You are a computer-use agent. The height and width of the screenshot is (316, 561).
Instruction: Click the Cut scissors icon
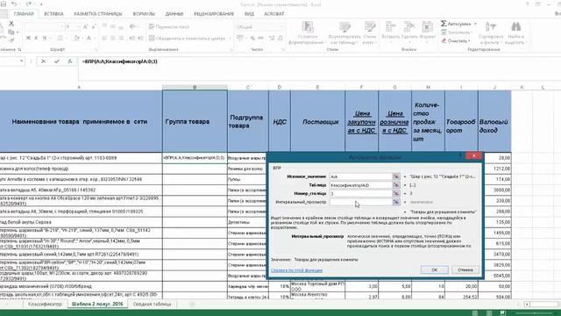tap(11, 24)
